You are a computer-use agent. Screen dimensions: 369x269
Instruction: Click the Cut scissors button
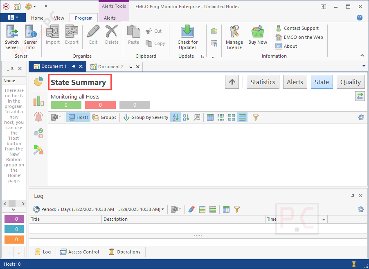coord(154,31)
